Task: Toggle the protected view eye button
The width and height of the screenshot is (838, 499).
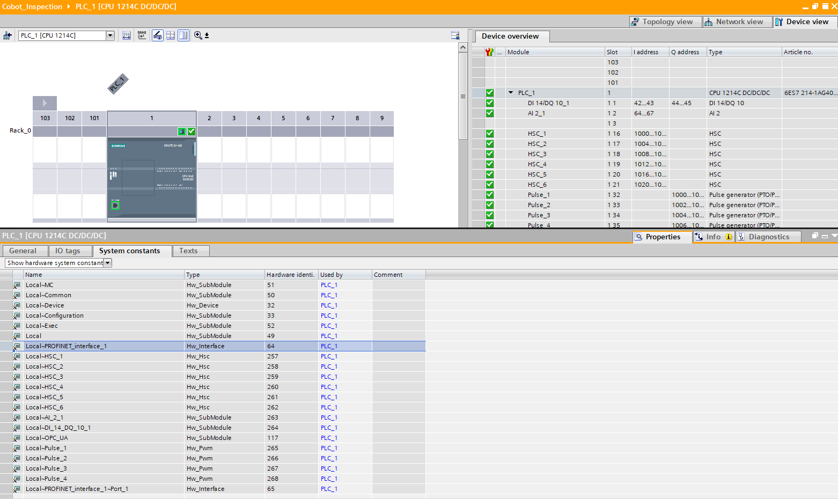Action: click(158, 35)
